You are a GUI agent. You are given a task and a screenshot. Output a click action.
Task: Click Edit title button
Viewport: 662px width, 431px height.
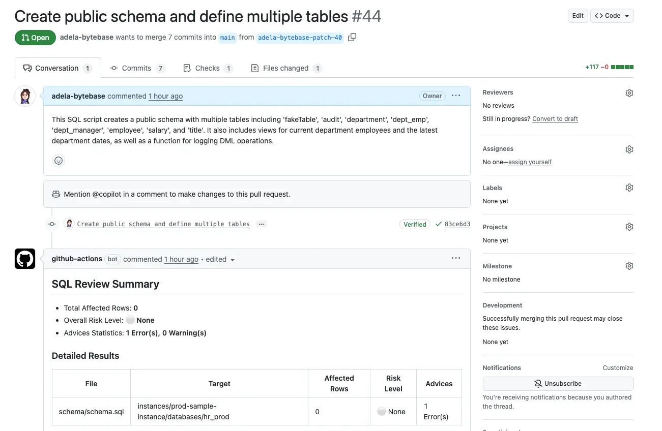click(x=578, y=16)
